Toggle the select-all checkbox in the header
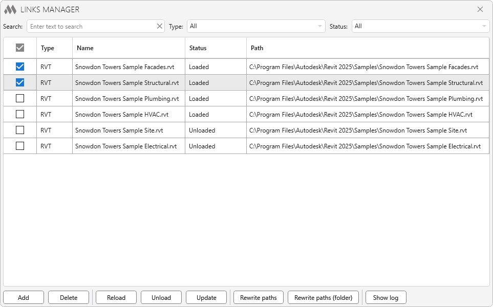 pyautogui.click(x=20, y=48)
